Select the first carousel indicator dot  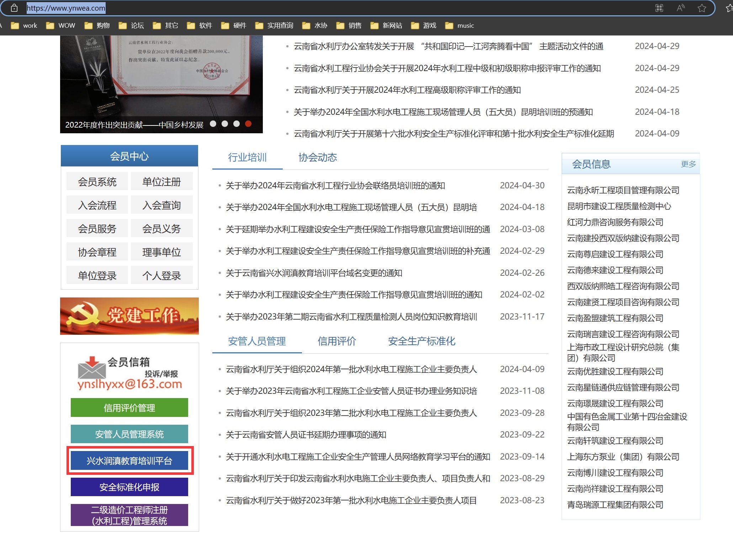(x=213, y=124)
